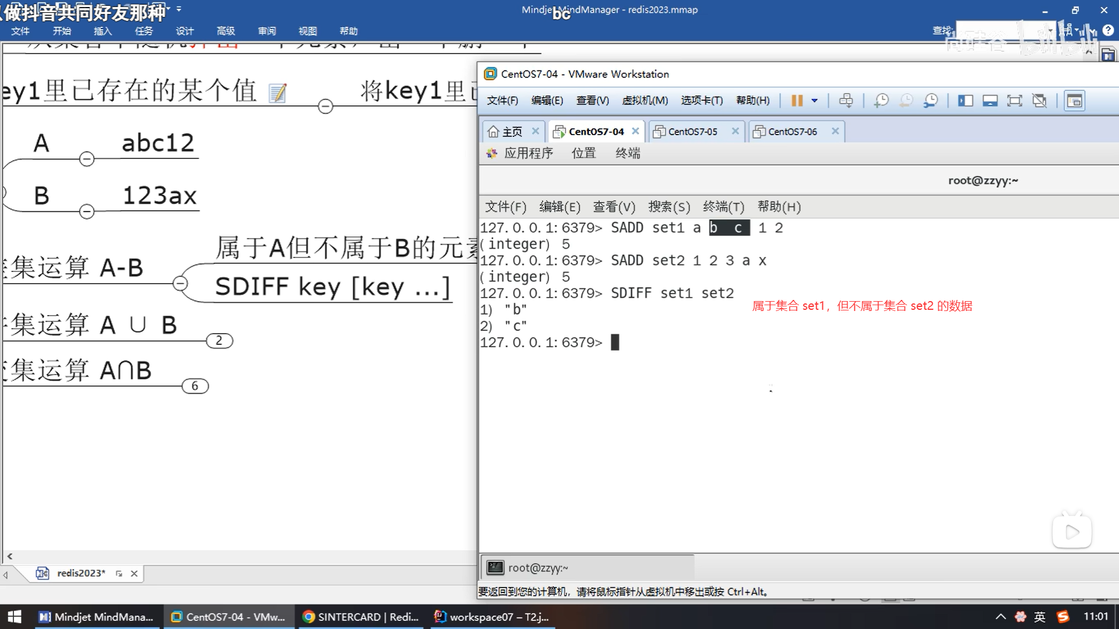Screen dimensions: 1119x629
Task: Take a snapshot of the VM
Action: point(881,101)
